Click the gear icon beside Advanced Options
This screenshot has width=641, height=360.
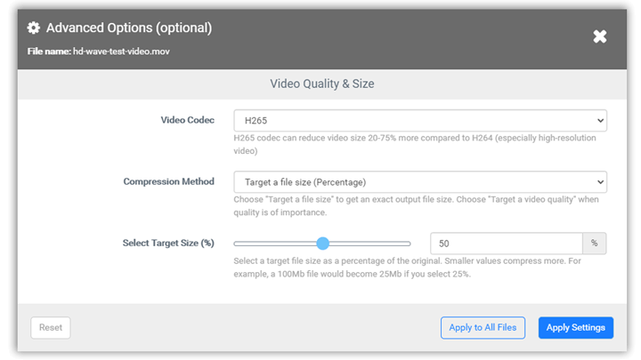[x=34, y=28]
